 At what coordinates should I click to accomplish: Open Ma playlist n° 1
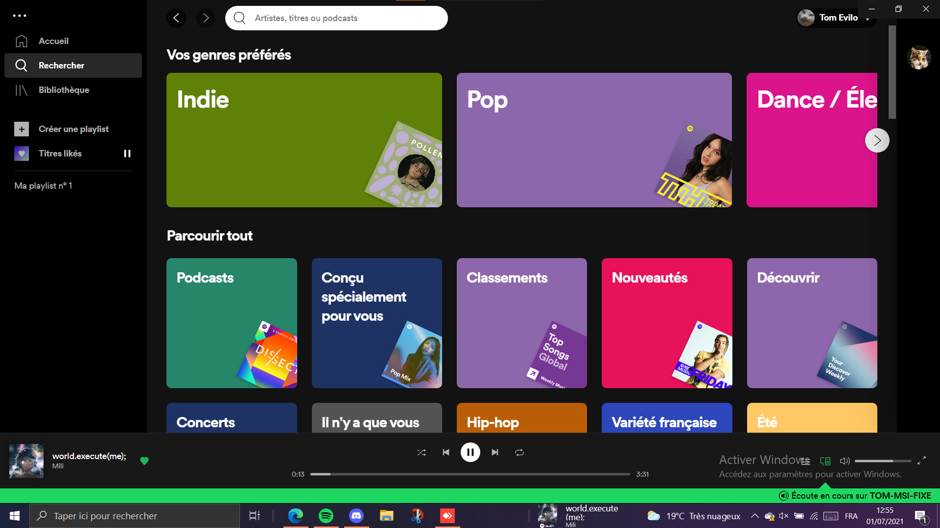pos(43,186)
